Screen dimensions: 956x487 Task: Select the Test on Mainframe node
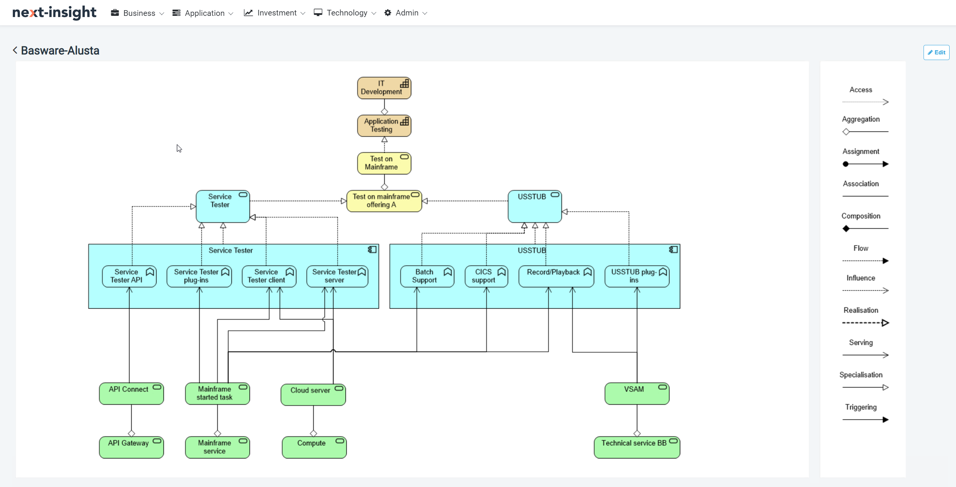coord(384,163)
